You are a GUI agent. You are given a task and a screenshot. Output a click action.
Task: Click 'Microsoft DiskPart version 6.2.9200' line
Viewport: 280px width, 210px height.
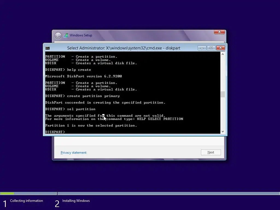[84, 76]
